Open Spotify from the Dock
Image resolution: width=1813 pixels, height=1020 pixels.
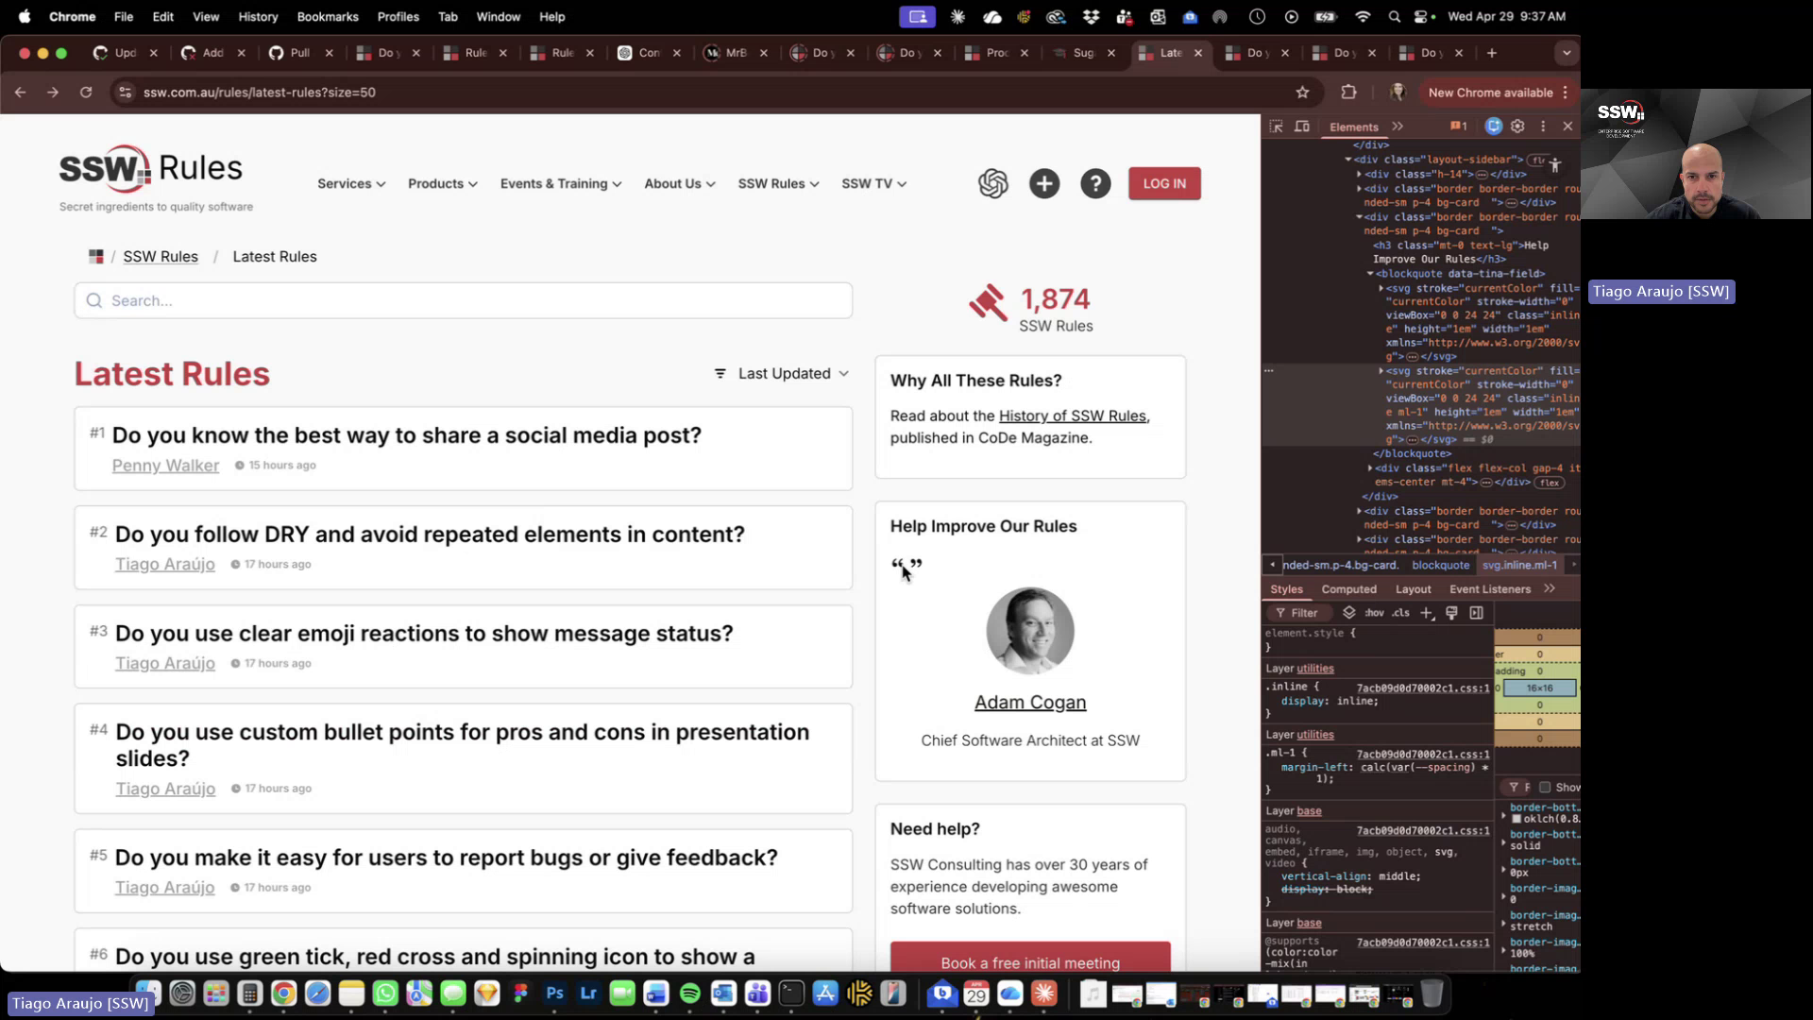(690, 994)
